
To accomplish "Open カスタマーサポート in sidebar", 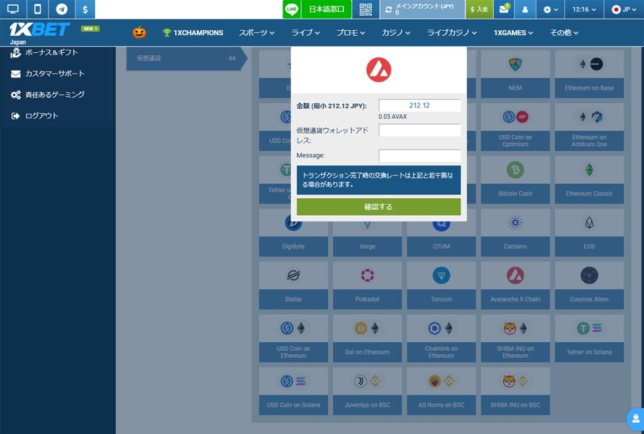I will (55, 74).
